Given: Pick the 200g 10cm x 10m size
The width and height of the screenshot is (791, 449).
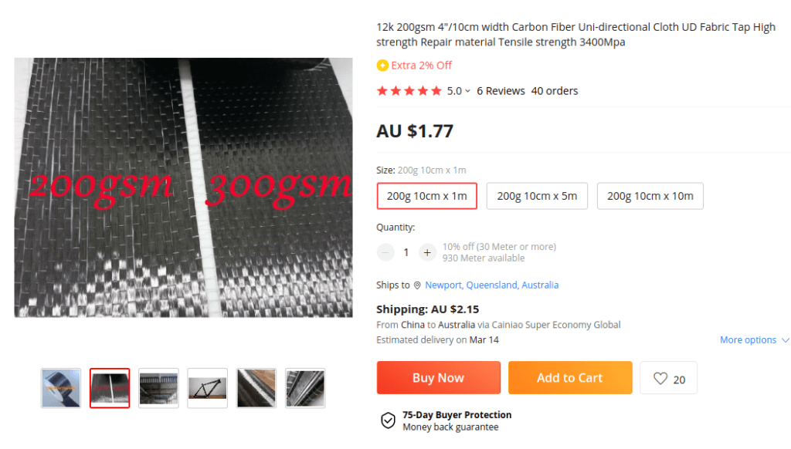Looking at the screenshot, I should (x=650, y=196).
